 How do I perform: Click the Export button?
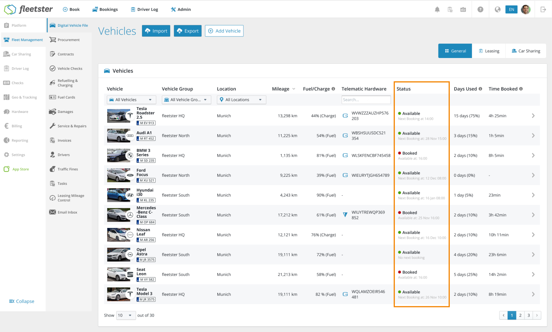point(188,31)
